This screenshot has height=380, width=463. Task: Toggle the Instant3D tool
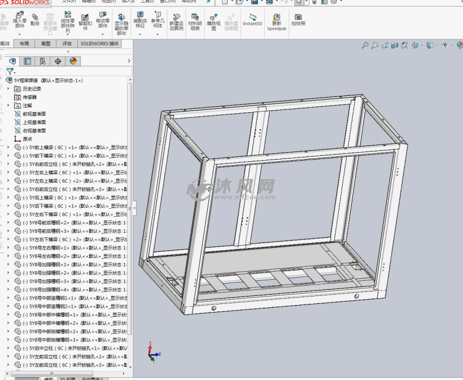pyautogui.click(x=252, y=20)
